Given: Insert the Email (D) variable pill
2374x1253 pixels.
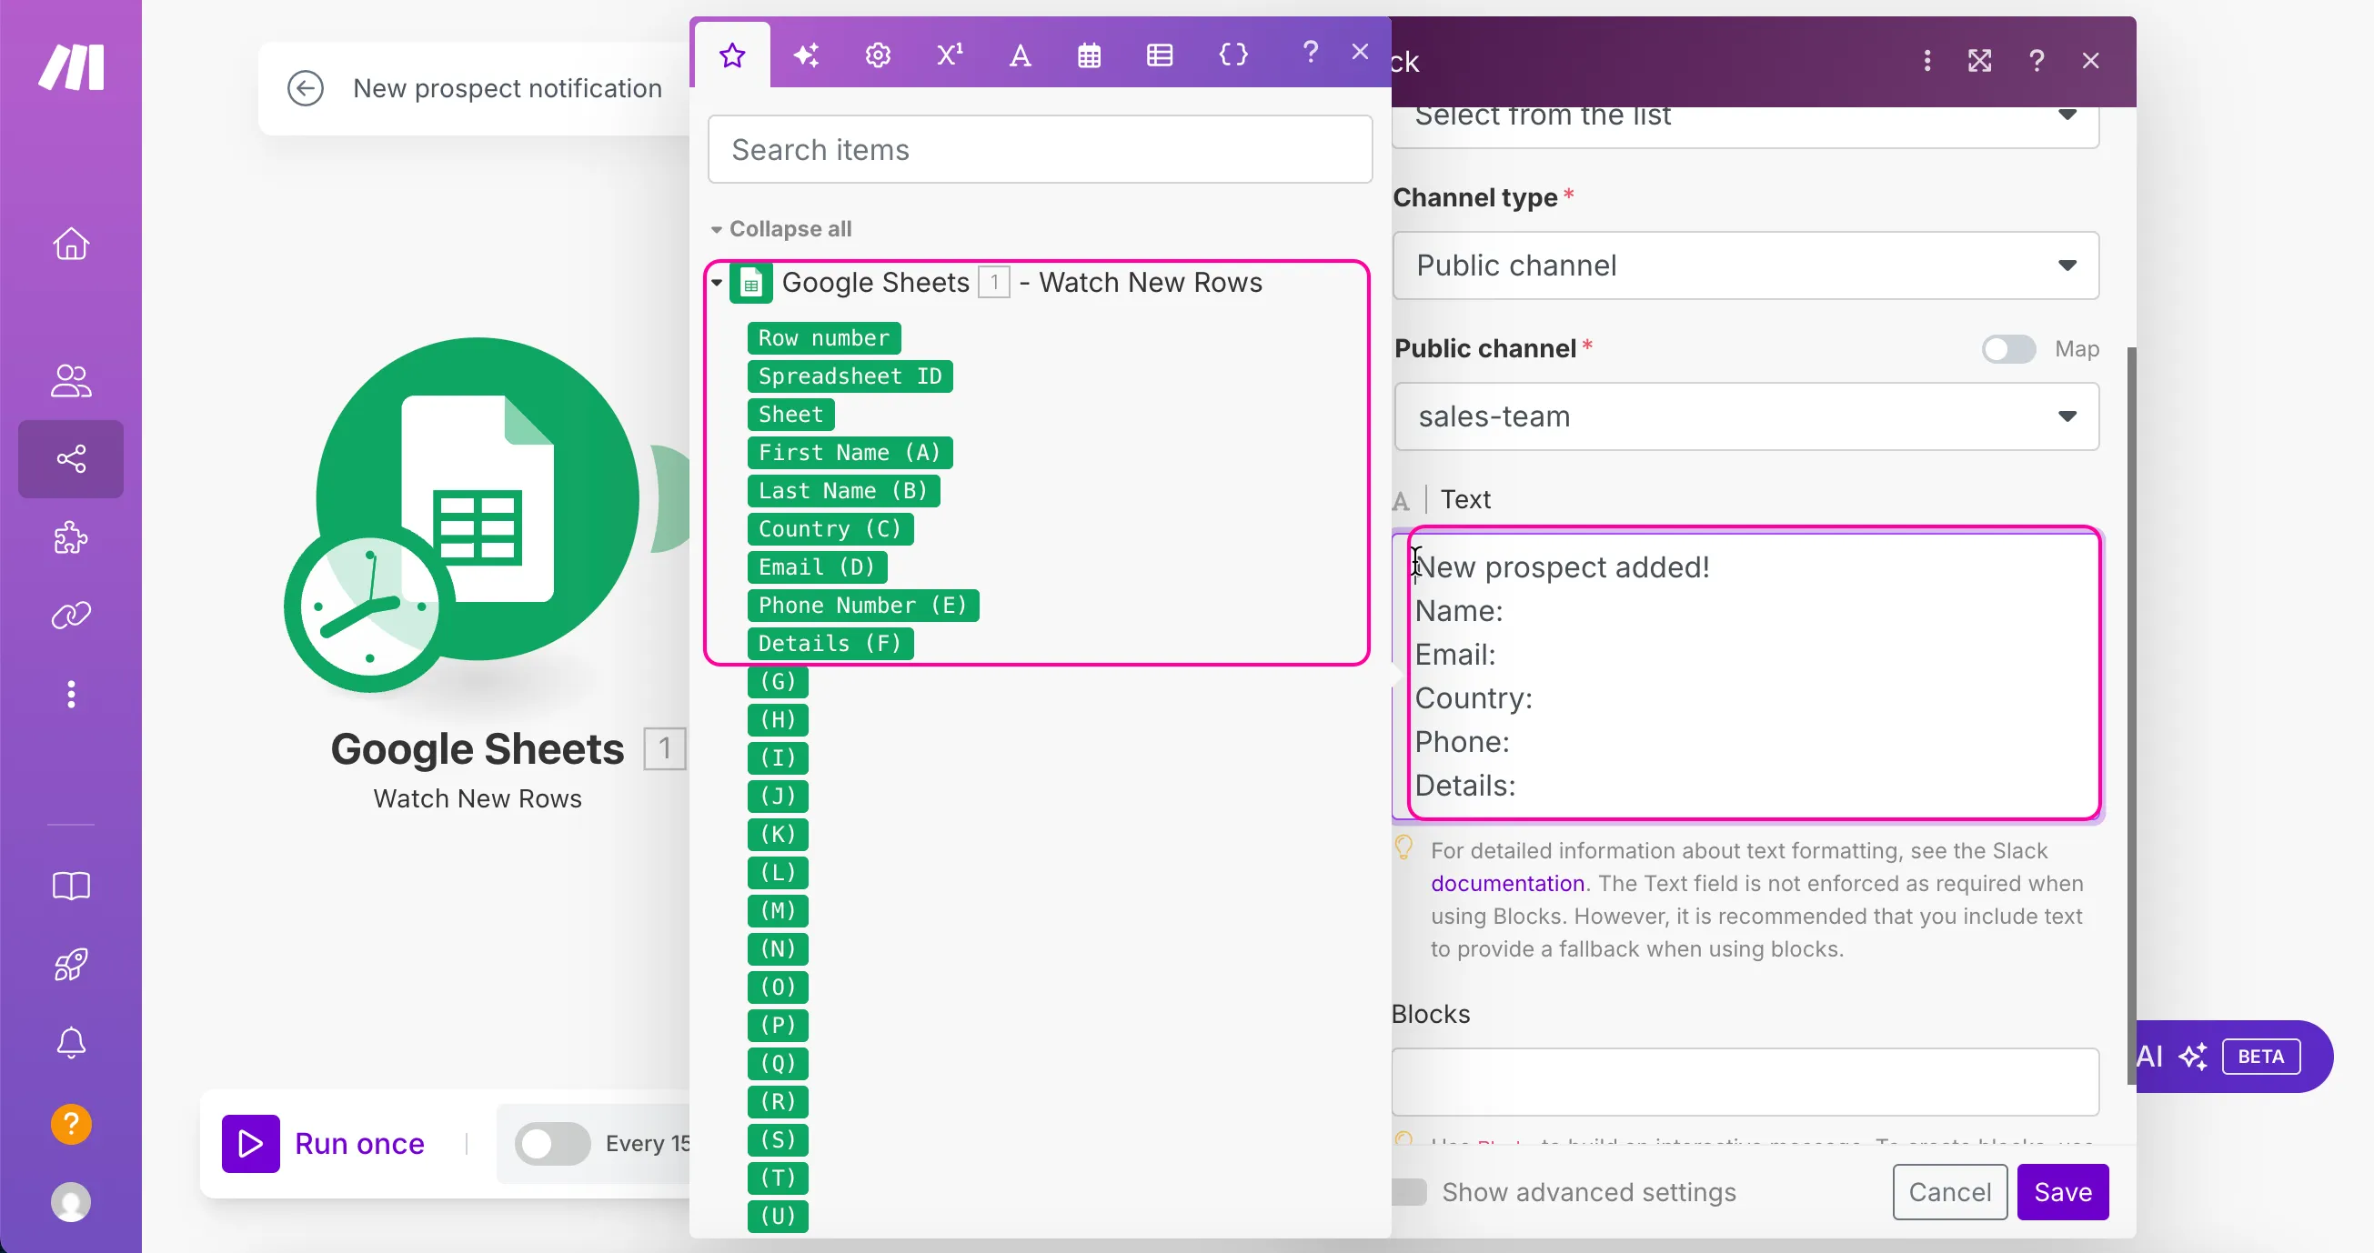Looking at the screenshot, I should 816,566.
